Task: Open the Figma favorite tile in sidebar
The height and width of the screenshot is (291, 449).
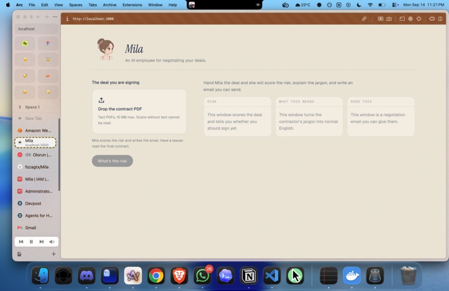Action: click(48, 43)
